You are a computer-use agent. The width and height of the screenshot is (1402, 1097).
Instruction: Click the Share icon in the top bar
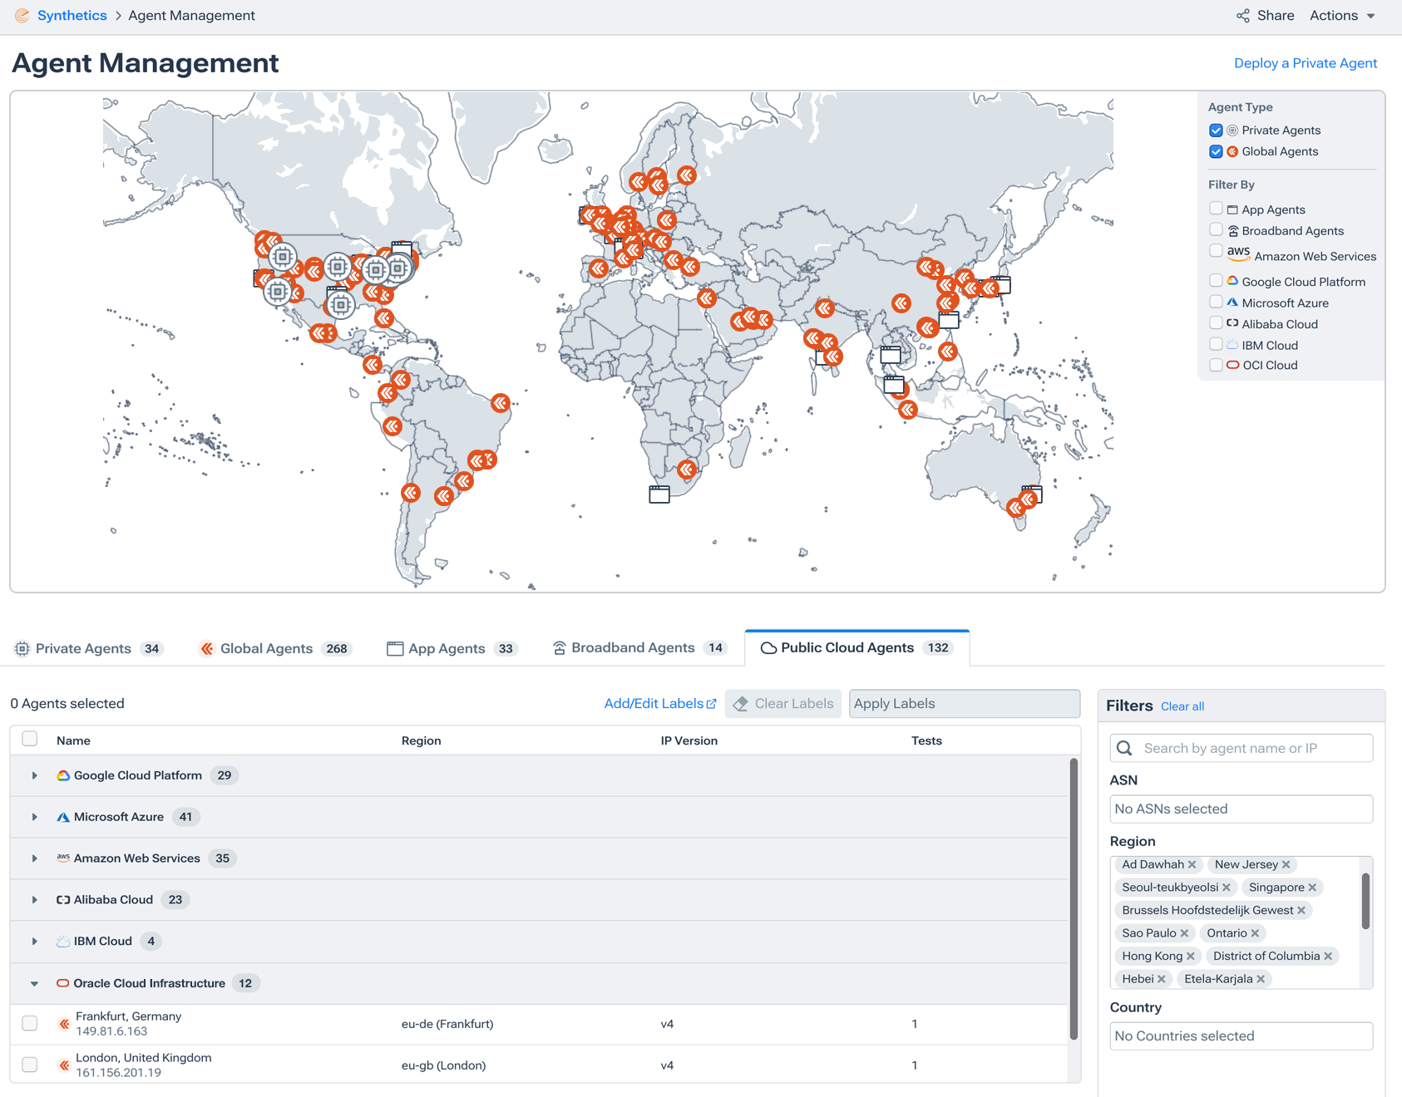[x=1242, y=15]
